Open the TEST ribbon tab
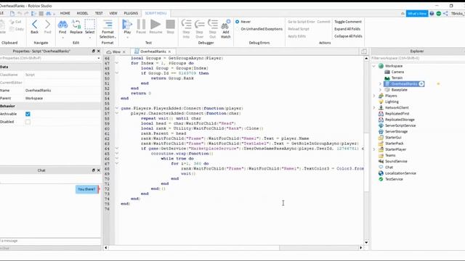Viewport: 465px width, 261px height. click(x=99, y=13)
